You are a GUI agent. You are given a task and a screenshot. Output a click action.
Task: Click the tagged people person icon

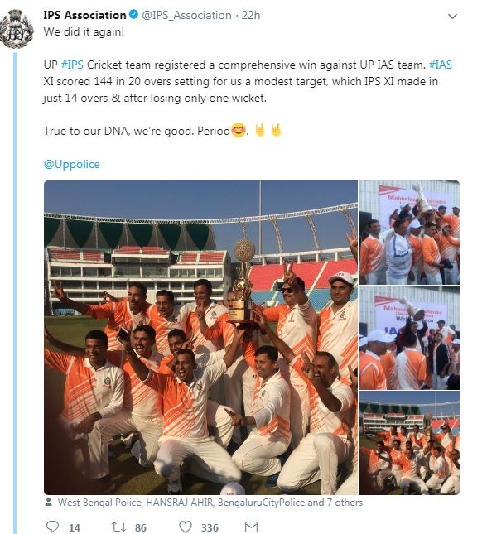click(49, 502)
